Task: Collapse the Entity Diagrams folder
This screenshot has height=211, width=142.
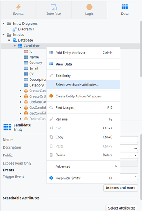Action: (x=4, y=24)
